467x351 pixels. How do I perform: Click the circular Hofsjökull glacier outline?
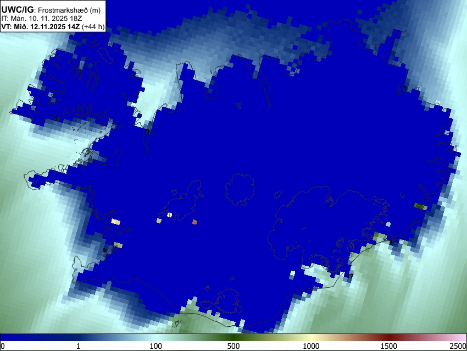point(240,190)
